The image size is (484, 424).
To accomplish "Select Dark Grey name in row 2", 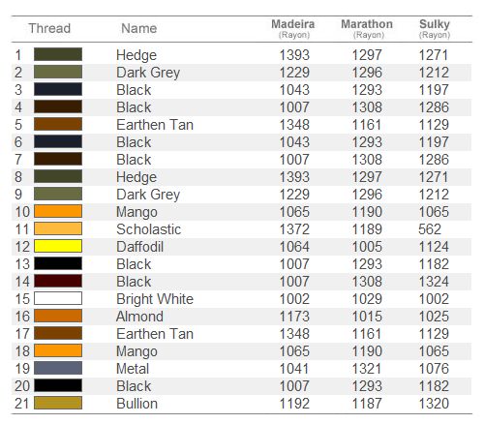I will click(148, 73).
